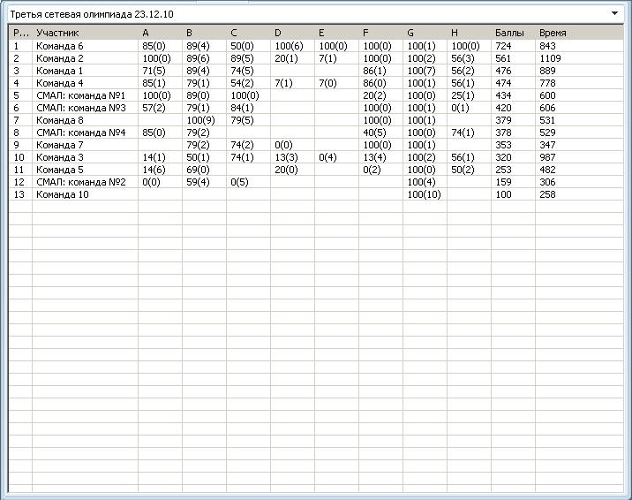Click score '724' for Команда 6

tap(503, 46)
